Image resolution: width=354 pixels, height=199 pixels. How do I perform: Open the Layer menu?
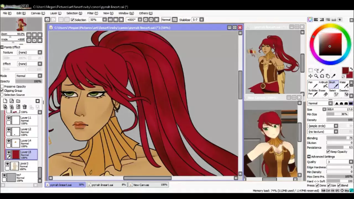[56, 13]
